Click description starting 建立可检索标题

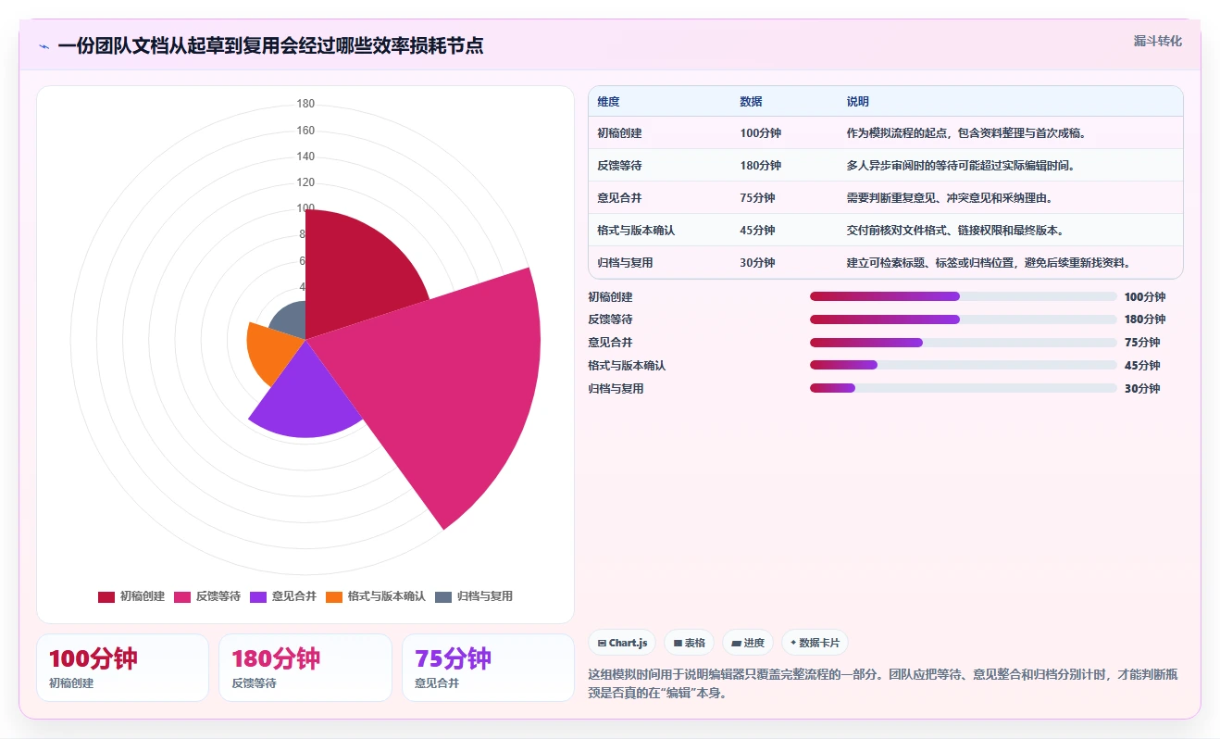(x=989, y=263)
